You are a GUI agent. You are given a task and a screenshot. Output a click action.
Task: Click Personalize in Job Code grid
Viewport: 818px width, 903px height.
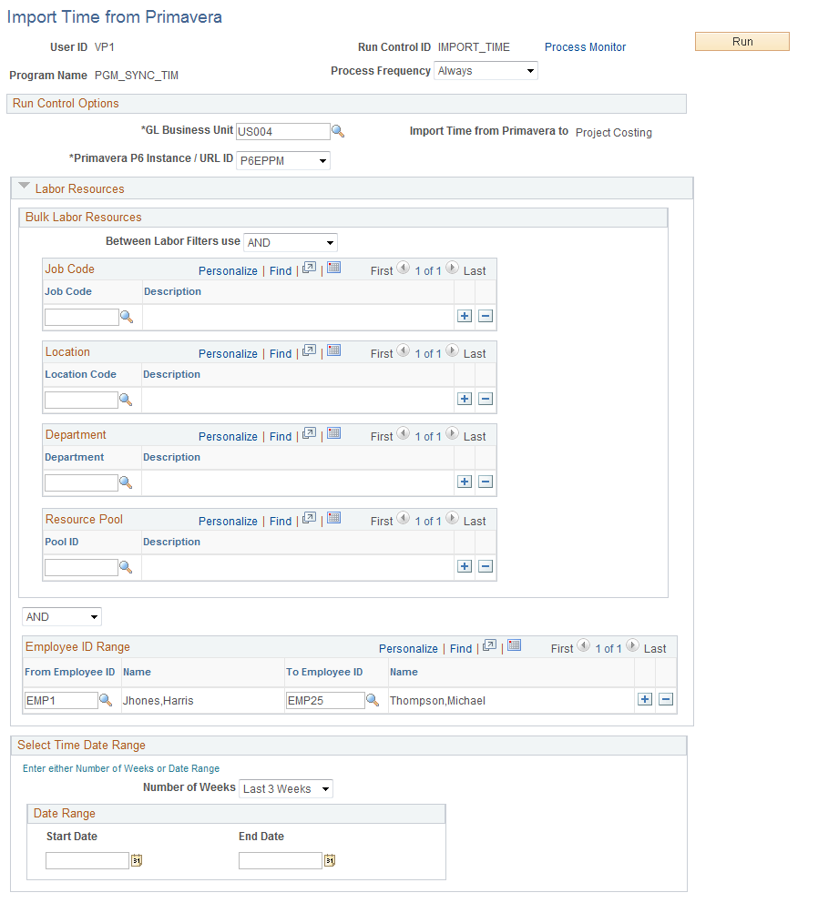tap(229, 270)
